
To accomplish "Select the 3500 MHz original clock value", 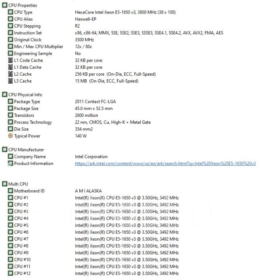I will (x=84, y=40).
